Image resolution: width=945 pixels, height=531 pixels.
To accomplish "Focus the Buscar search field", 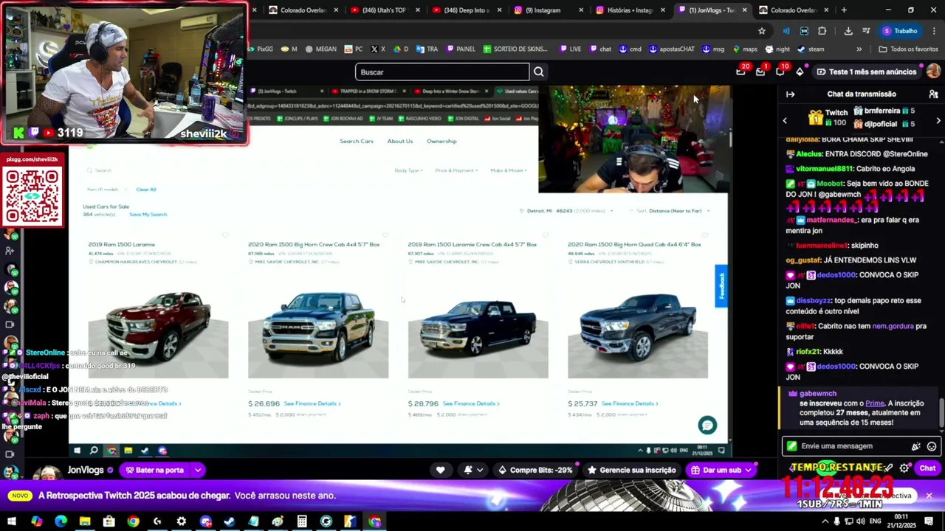I will point(442,72).
